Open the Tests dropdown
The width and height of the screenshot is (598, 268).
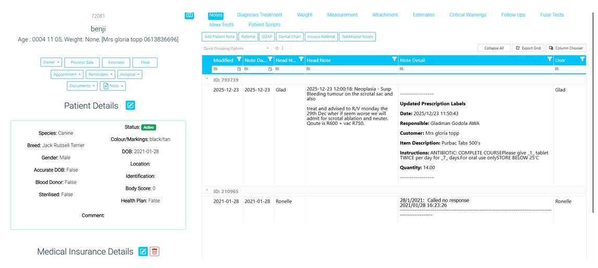pos(113,86)
